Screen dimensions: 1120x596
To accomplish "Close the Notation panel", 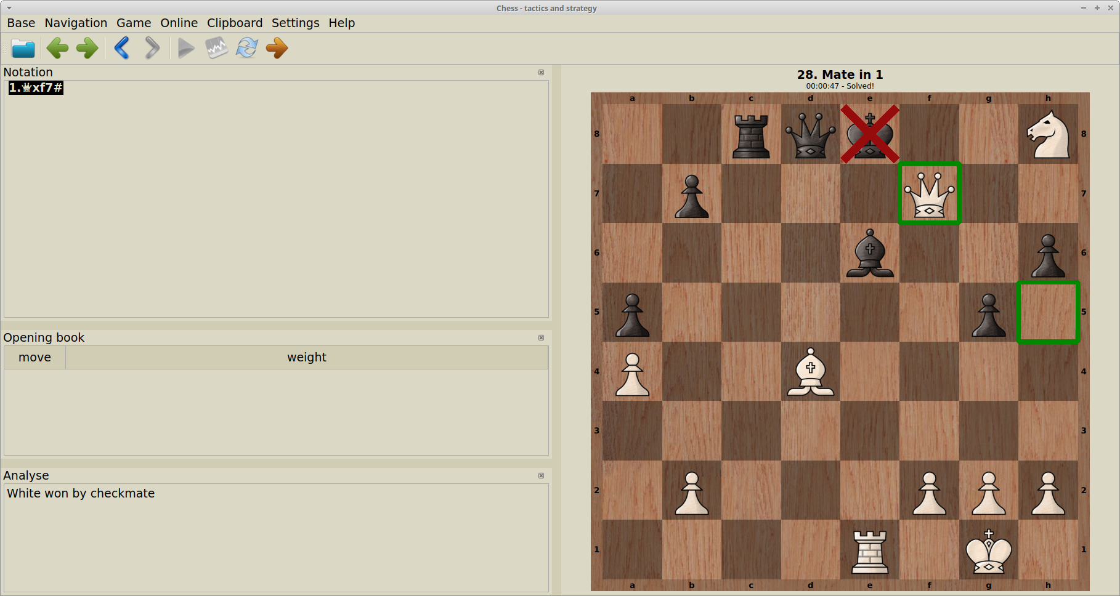I will [x=541, y=72].
